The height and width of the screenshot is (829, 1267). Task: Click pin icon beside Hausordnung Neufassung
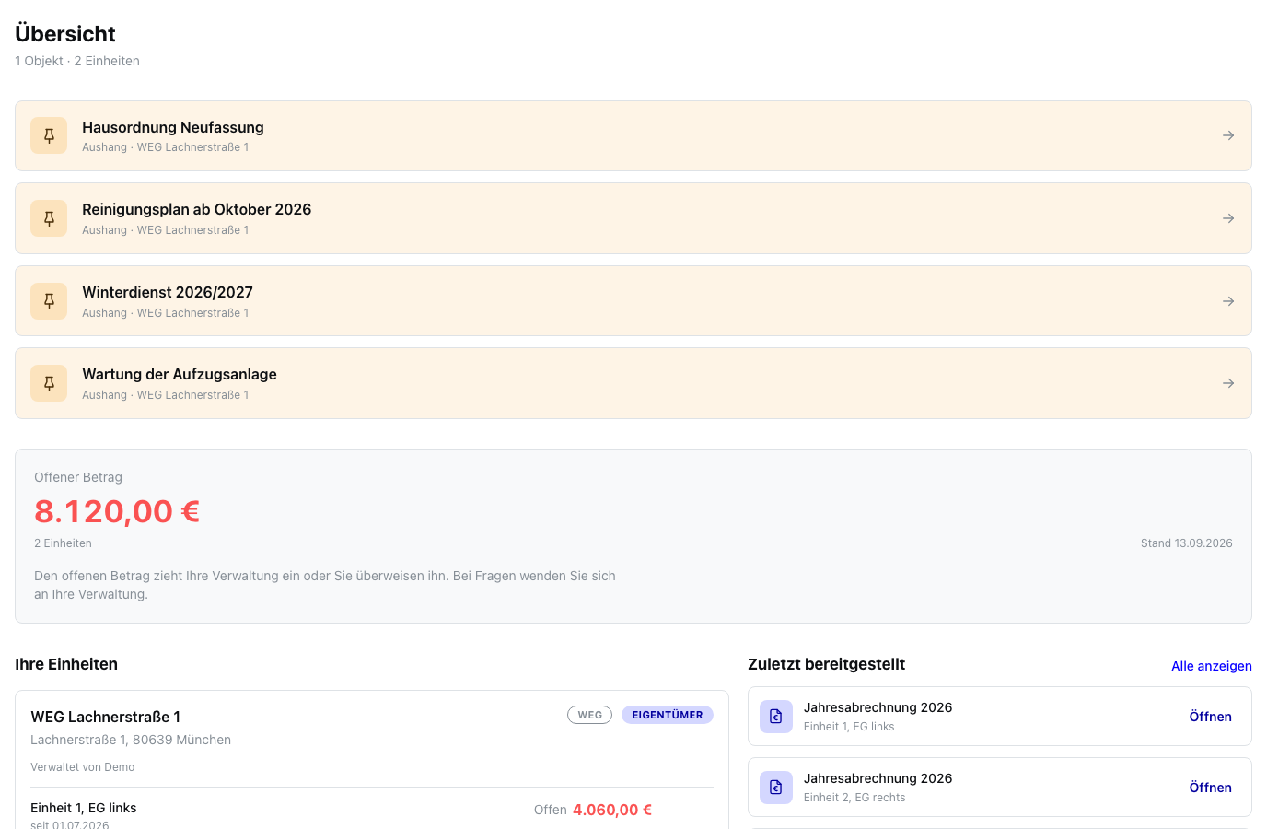point(49,135)
